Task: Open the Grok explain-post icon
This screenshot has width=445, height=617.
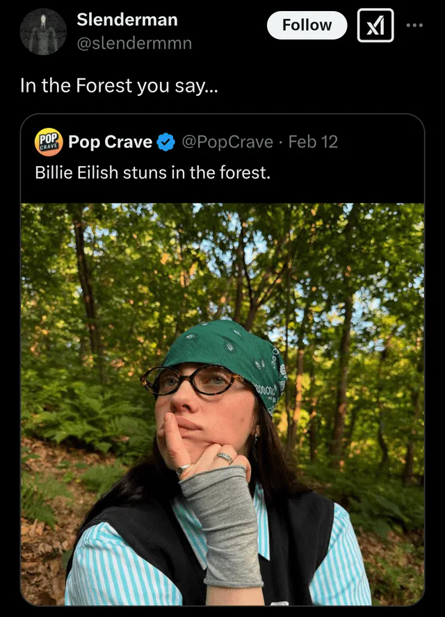Action: point(375,25)
